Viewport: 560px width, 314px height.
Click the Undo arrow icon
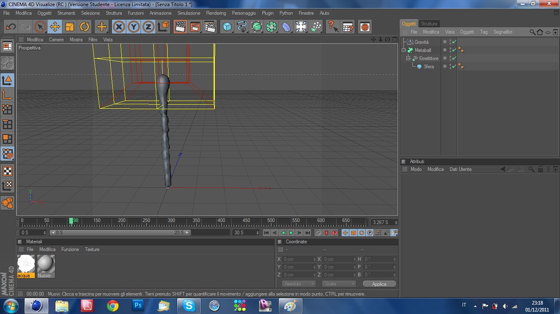click(11, 27)
